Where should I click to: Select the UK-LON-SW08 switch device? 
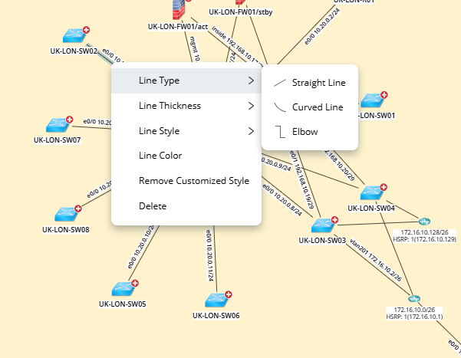click(66, 214)
